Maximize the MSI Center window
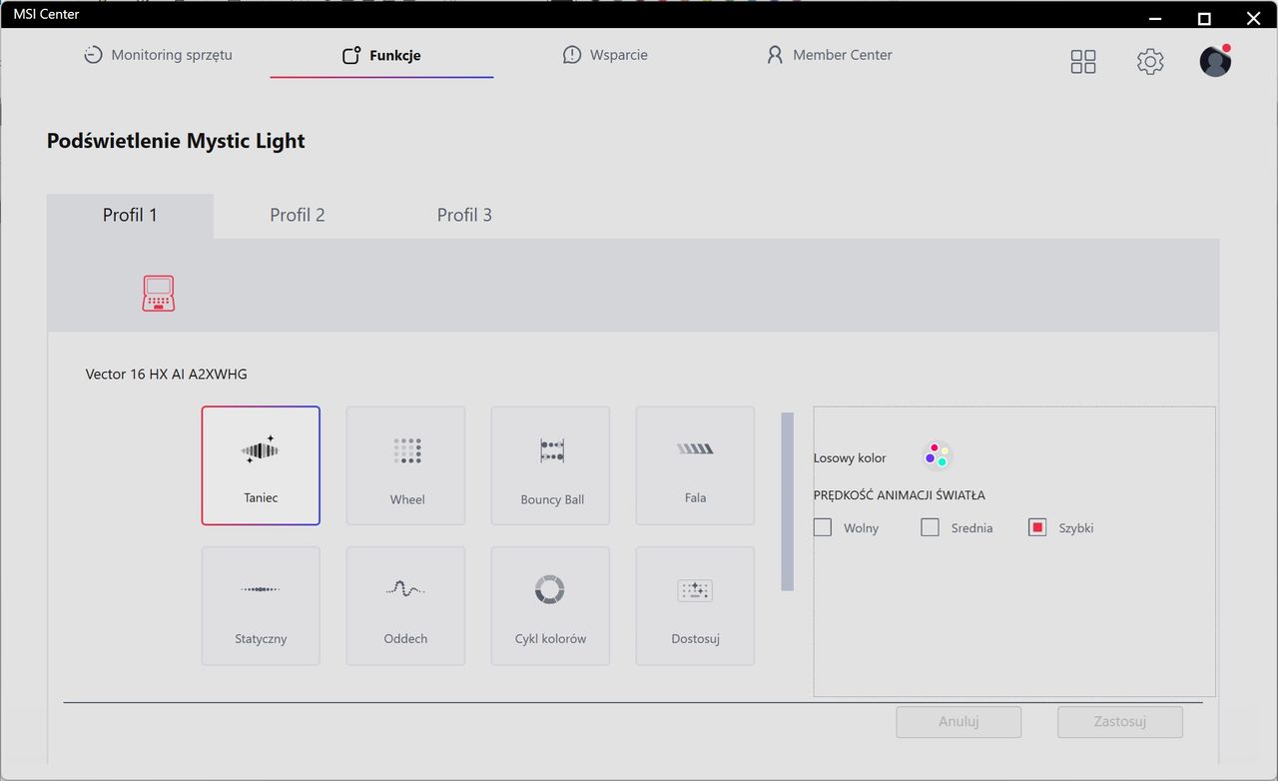 [x=1204, y=18]
